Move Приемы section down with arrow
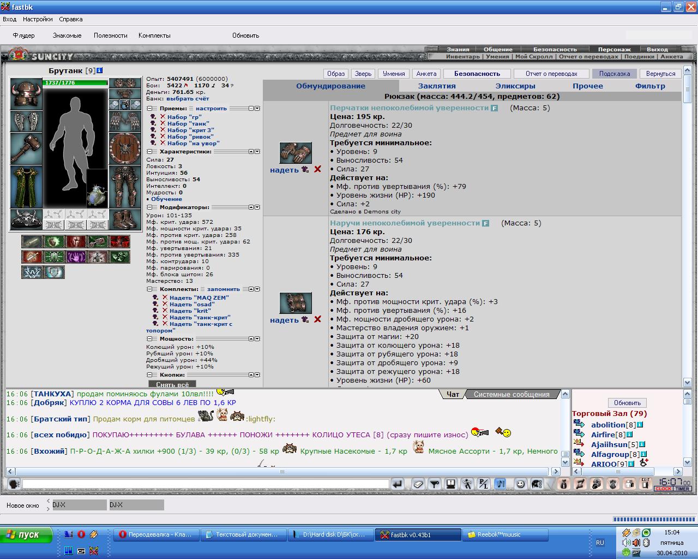This screenshot has width=698, height=559. 257,108
